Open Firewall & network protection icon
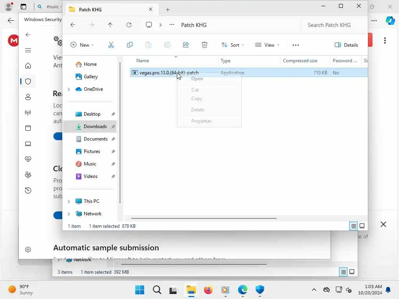Image resolution: width=399 pixels, height=299 pixels. click(28, 113)
